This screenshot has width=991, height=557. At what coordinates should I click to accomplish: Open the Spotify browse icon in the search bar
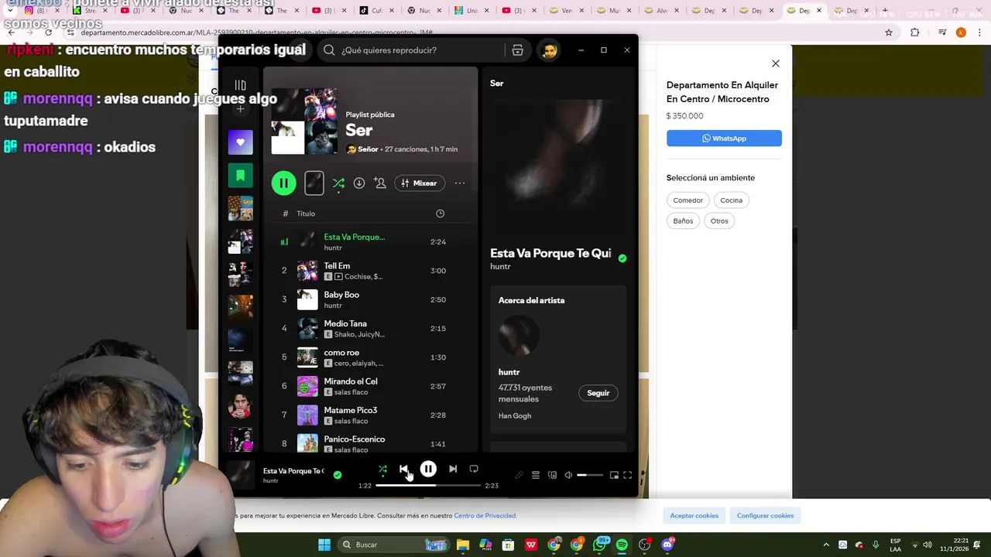point(517,50)
